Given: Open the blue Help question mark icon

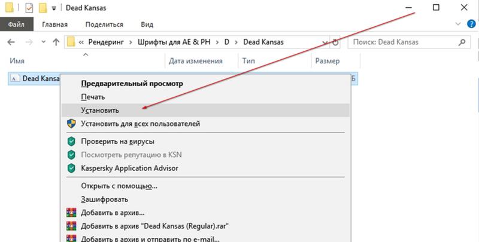Looking at the screenshot, I should coord(471,24).
